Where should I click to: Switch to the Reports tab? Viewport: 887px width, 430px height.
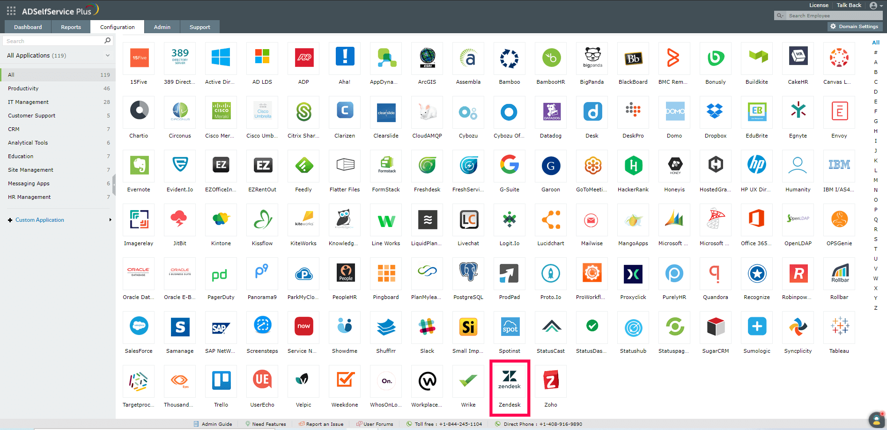click(x=71, y=27)
